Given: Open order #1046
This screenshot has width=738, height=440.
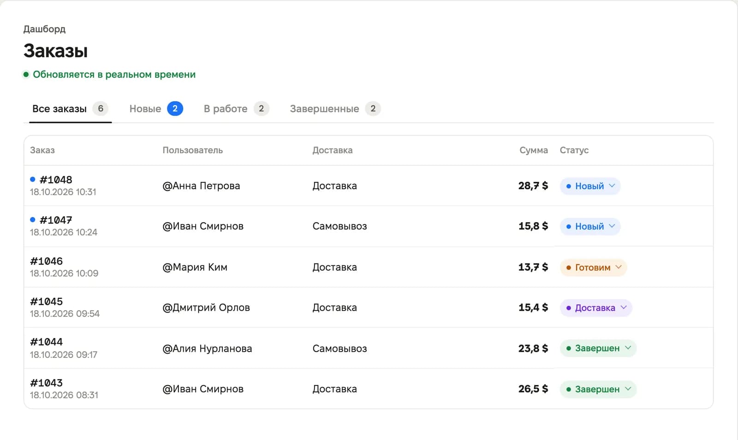Looking at the screenshot, I should pyautogui.click(x=46, y=261).
